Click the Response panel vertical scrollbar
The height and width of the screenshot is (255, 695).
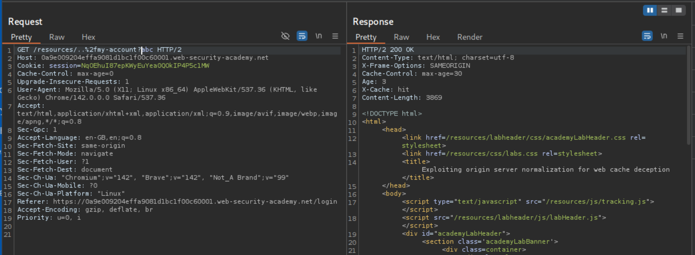(689, 96)
